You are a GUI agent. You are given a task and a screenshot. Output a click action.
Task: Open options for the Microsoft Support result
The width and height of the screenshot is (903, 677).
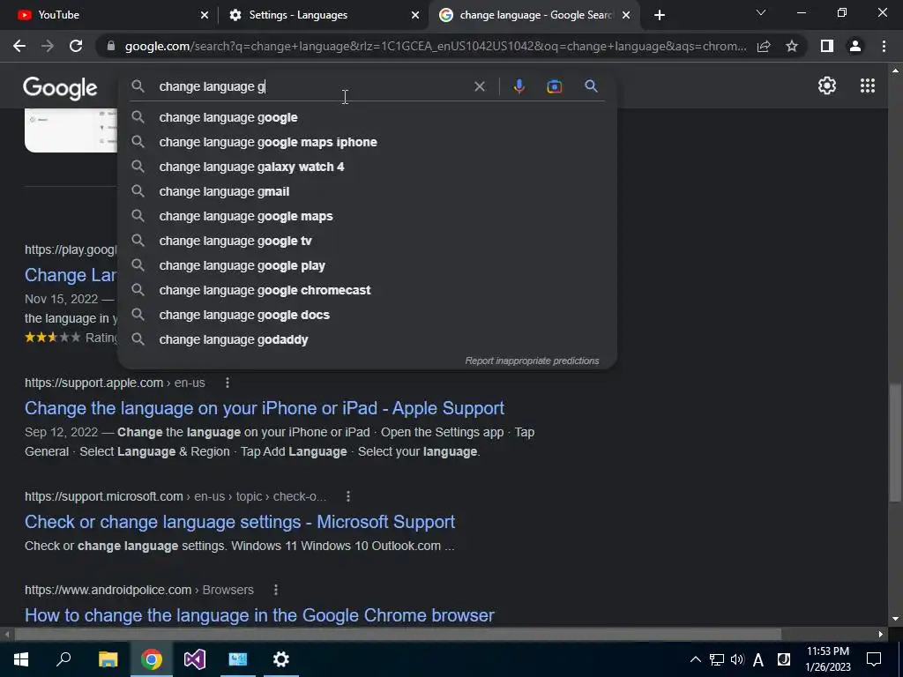click(347, 496)
